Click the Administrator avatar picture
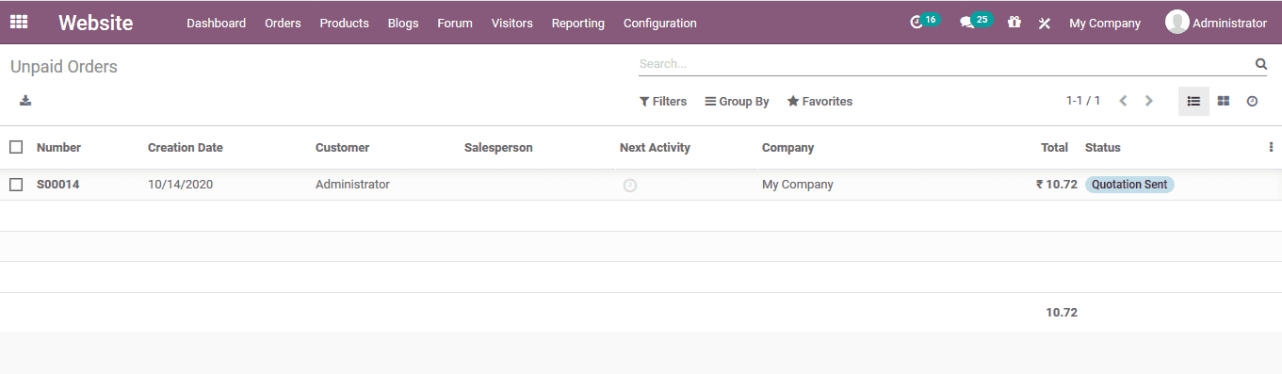The image size is (1282, 374). click(1177, 23)
